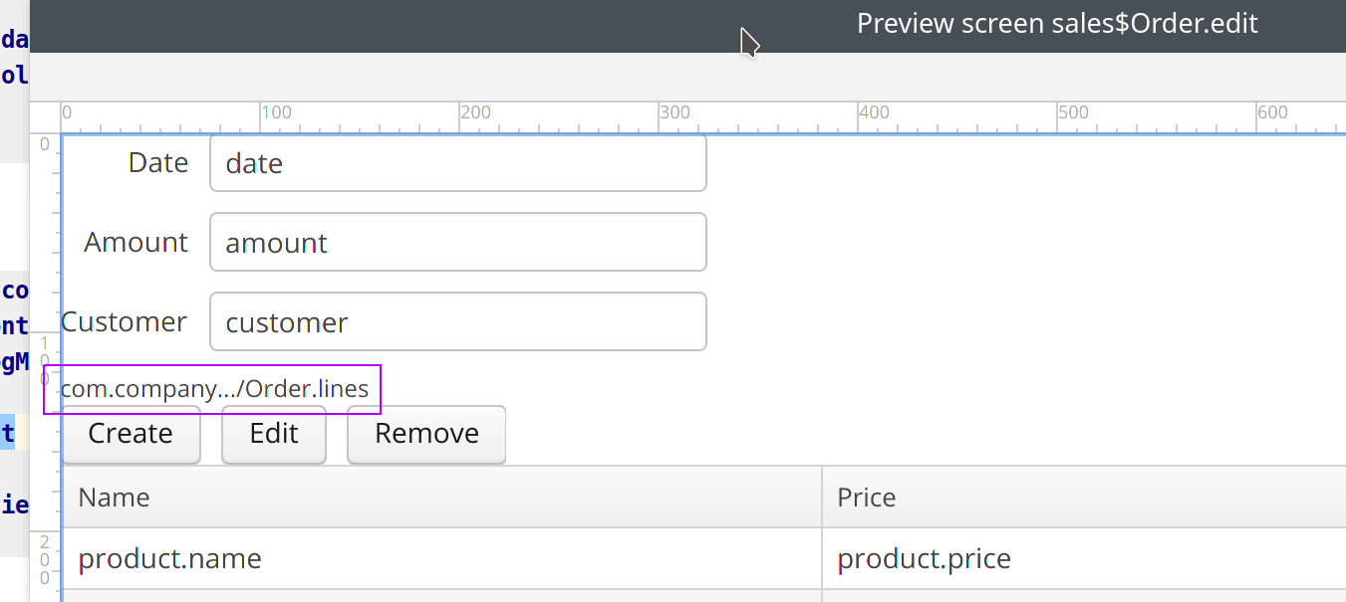Click the Name column header
This screenshot has width=1346, height=602.
(441, 498)
